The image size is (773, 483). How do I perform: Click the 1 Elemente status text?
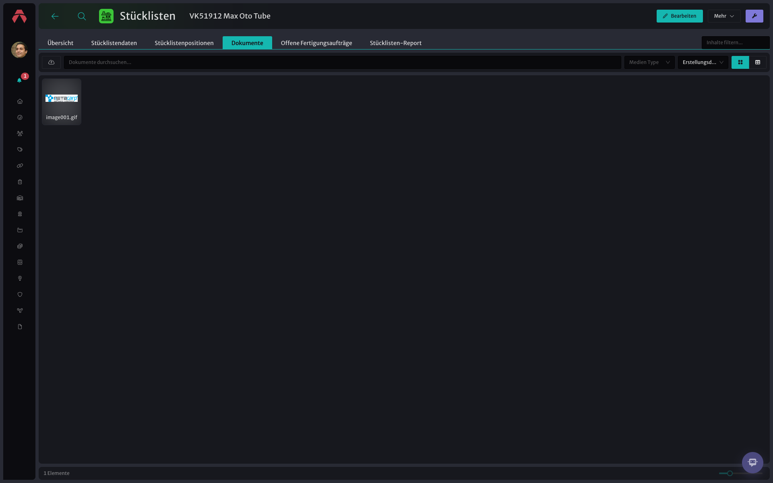56,473
